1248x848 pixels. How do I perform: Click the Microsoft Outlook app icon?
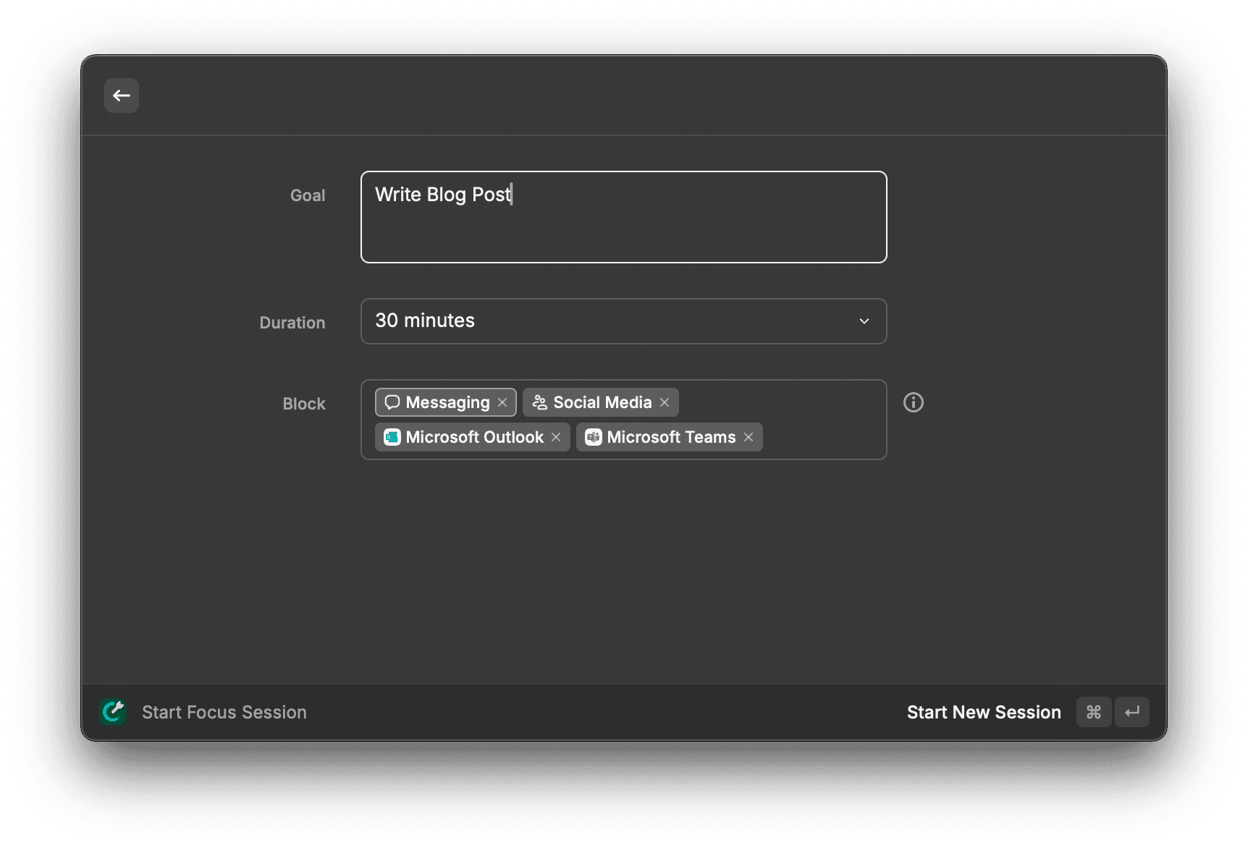tap(392, 437)
